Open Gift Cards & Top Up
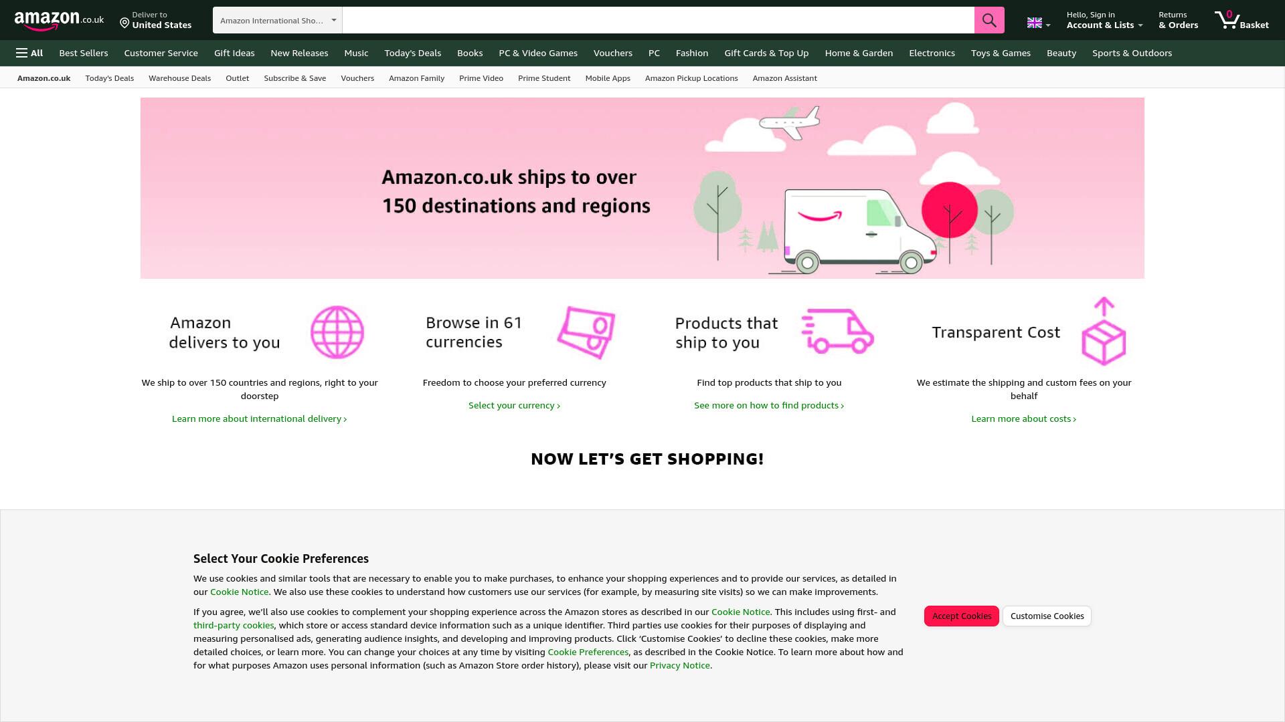Viewport: 1285px width, 722px height. (x=766, y=53)
